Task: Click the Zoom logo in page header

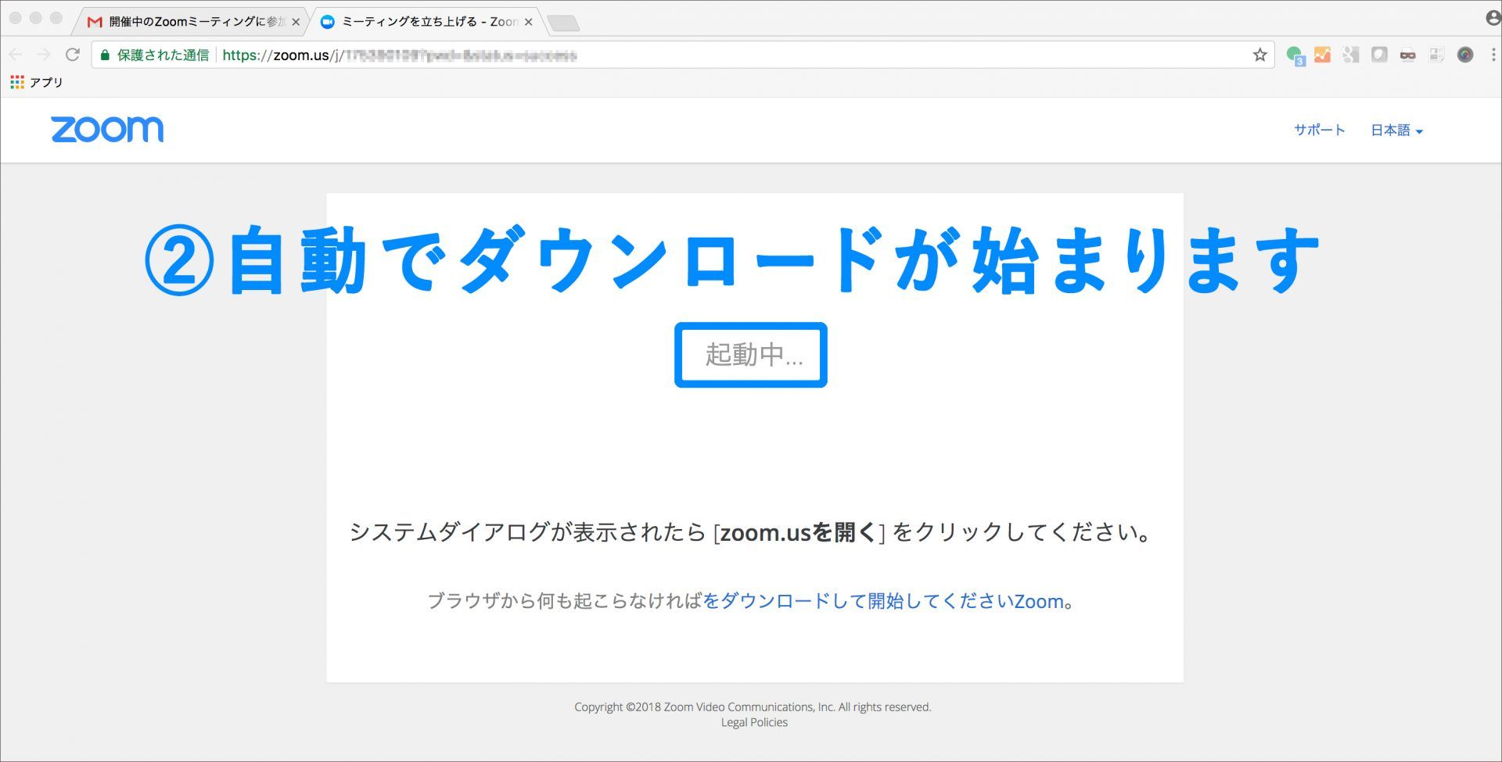Action: (x=107, y=130)
